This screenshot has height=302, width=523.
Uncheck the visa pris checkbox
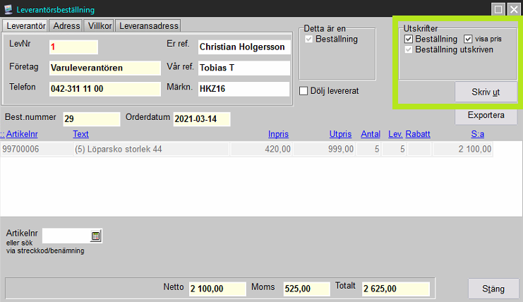[468, 39]
